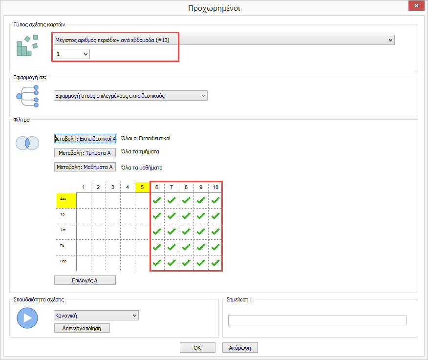Click the Μεταβολή: Τμήματα Α button

pyautogui.click(x=85, y=153)
